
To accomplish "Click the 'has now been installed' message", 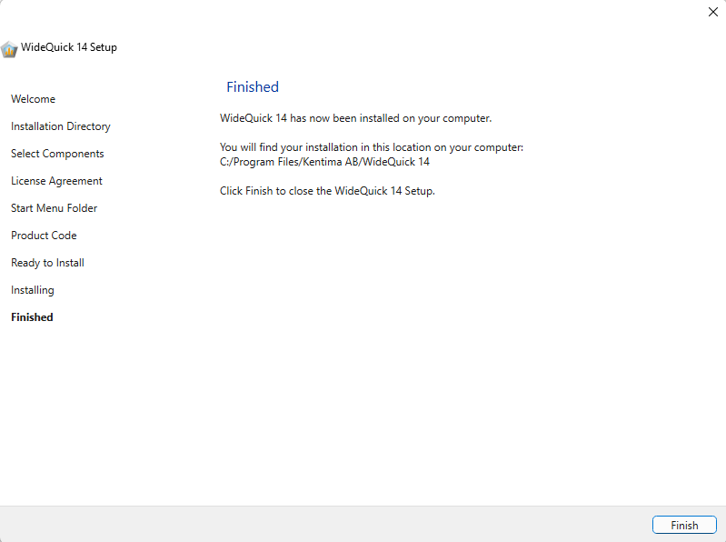I will pos(355,118).
